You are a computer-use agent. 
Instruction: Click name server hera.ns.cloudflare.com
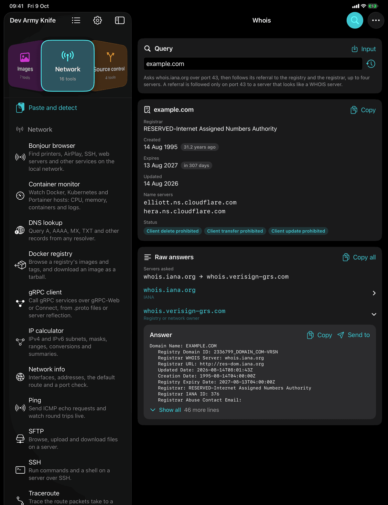(x=185, y=211)
